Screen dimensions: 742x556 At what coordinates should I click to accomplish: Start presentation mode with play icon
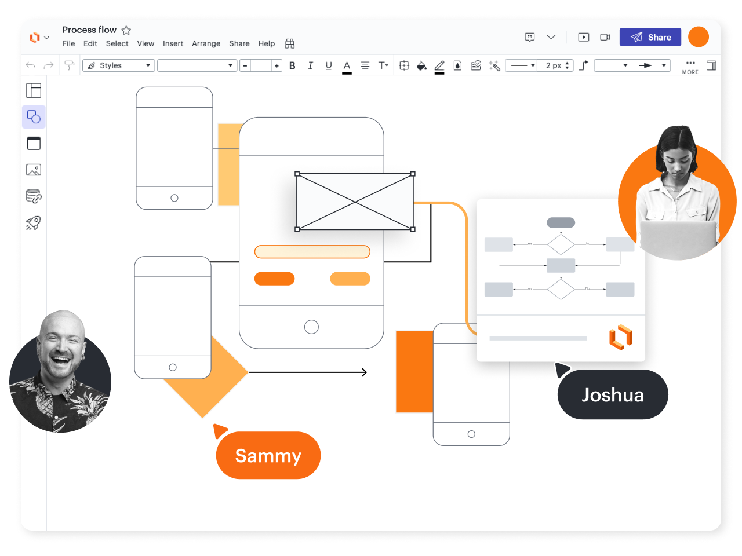coord(584,37)
